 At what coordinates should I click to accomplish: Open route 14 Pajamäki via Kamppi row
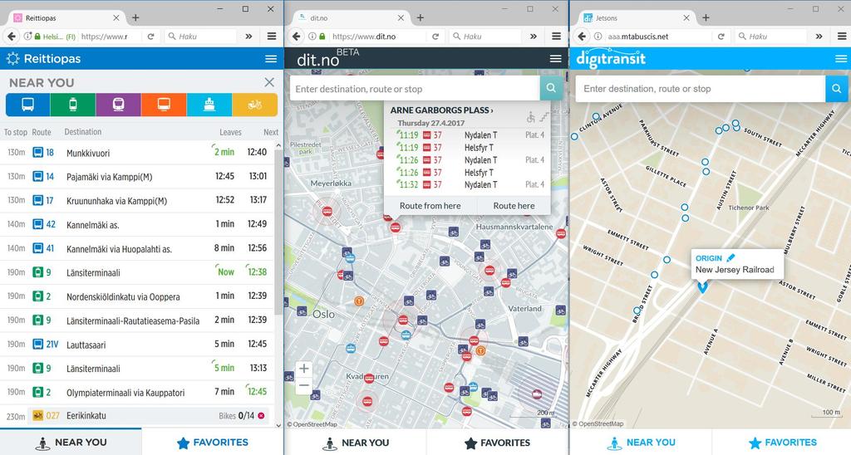[x=137, y=176]
